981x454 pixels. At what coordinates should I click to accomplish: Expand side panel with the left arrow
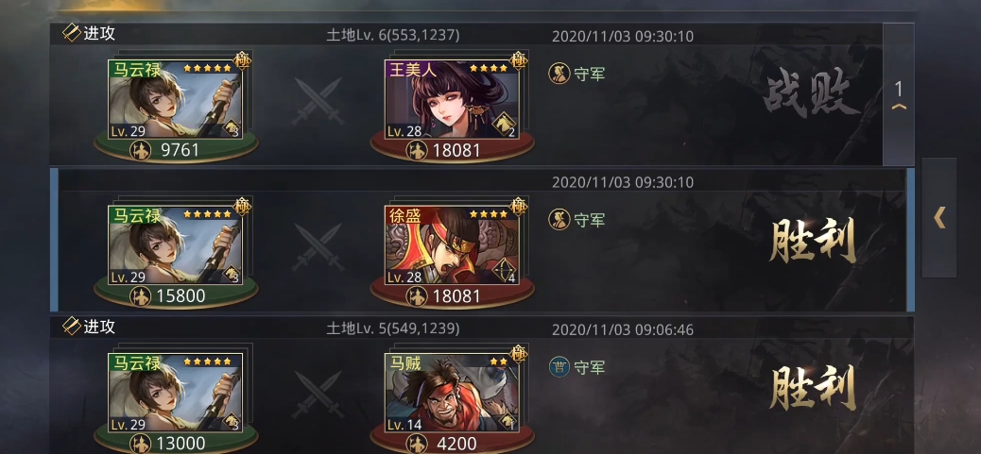point(939,218)
